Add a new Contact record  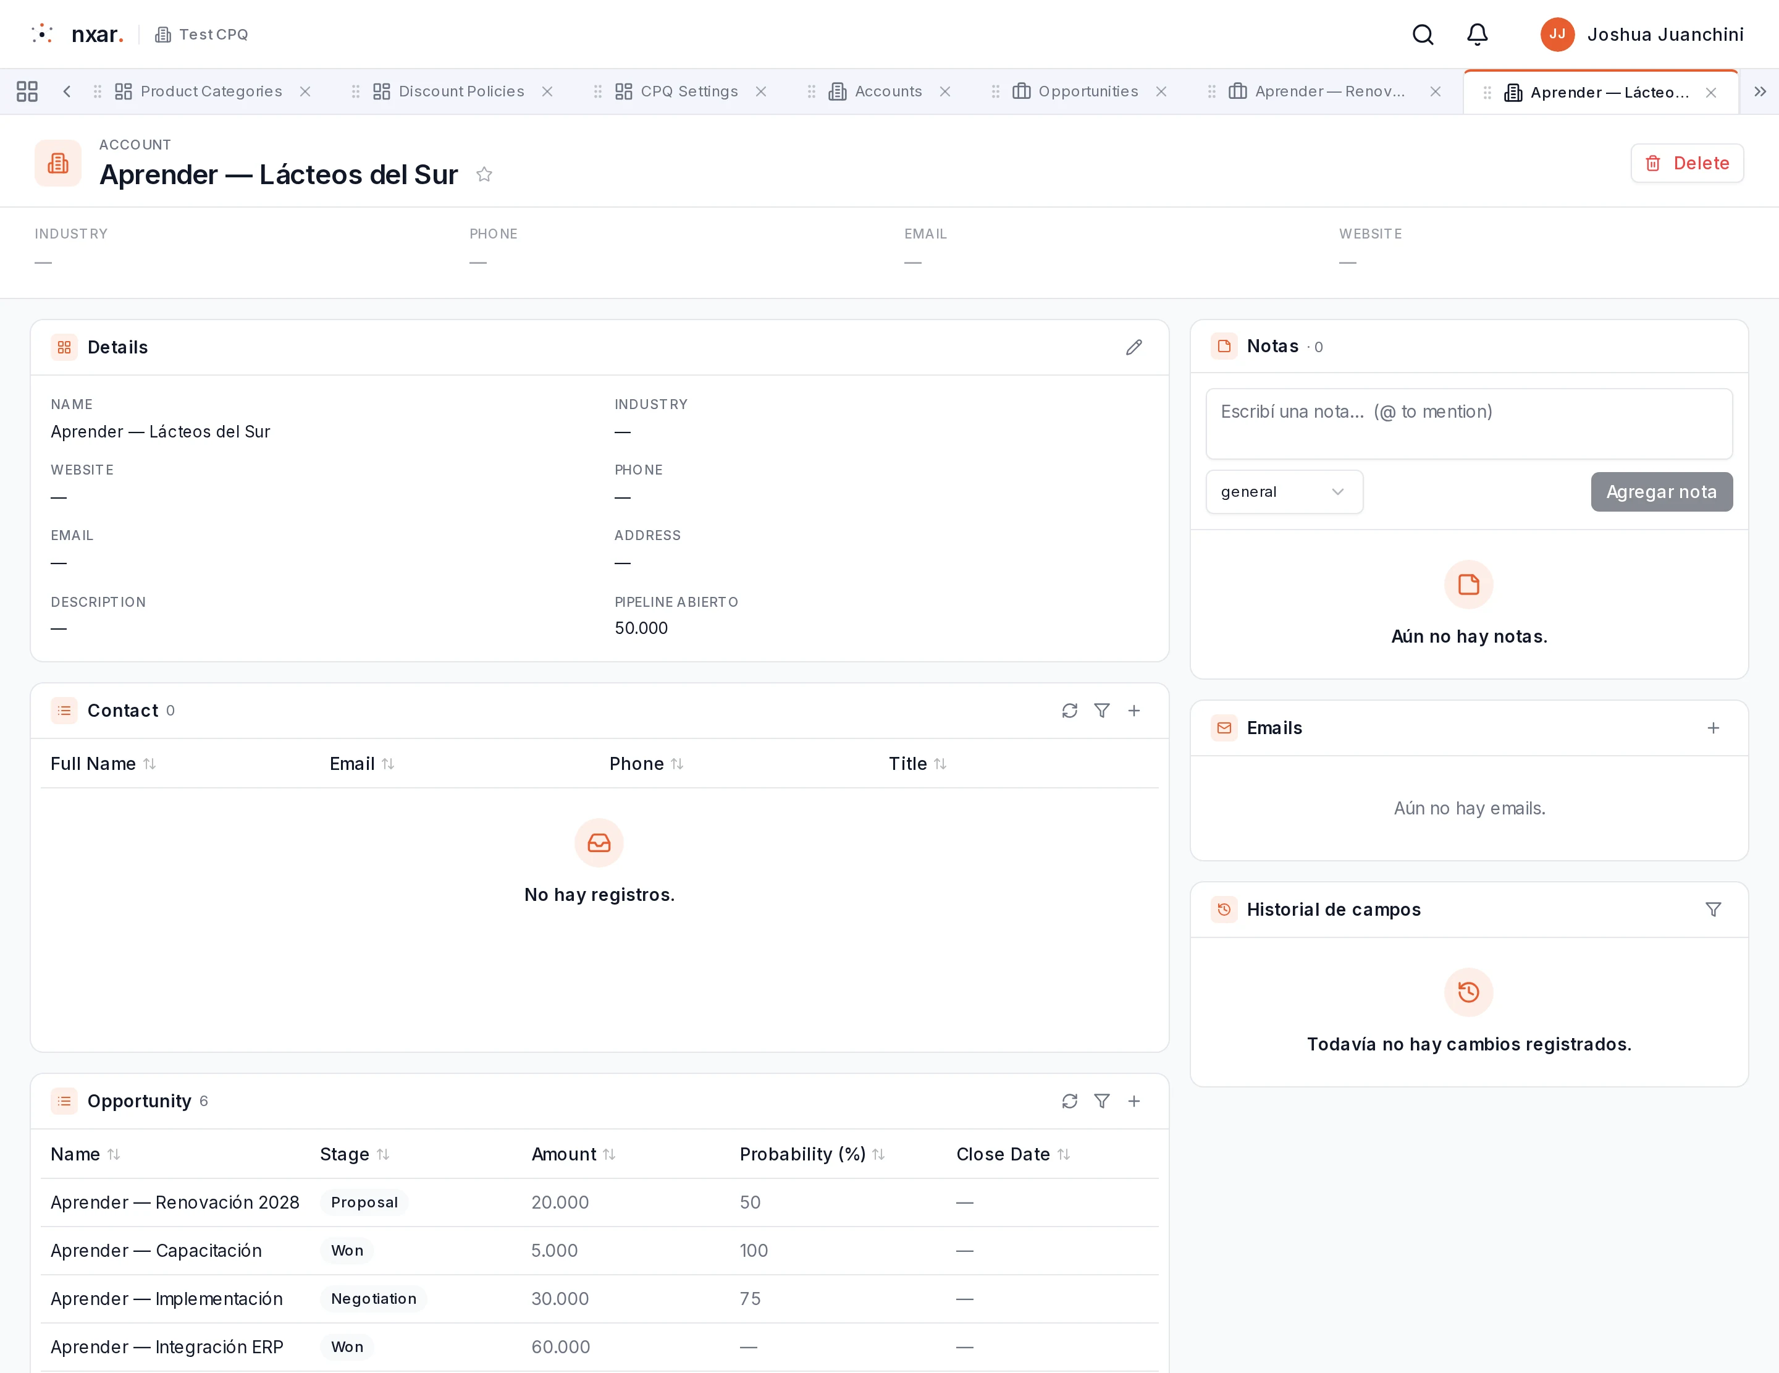[x=1133, y=711]
